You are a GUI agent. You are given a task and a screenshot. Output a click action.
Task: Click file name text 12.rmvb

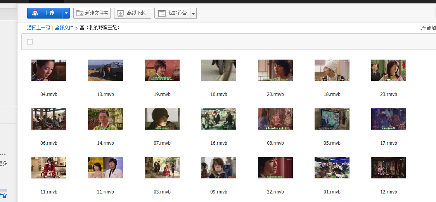(x=389, y=192)
